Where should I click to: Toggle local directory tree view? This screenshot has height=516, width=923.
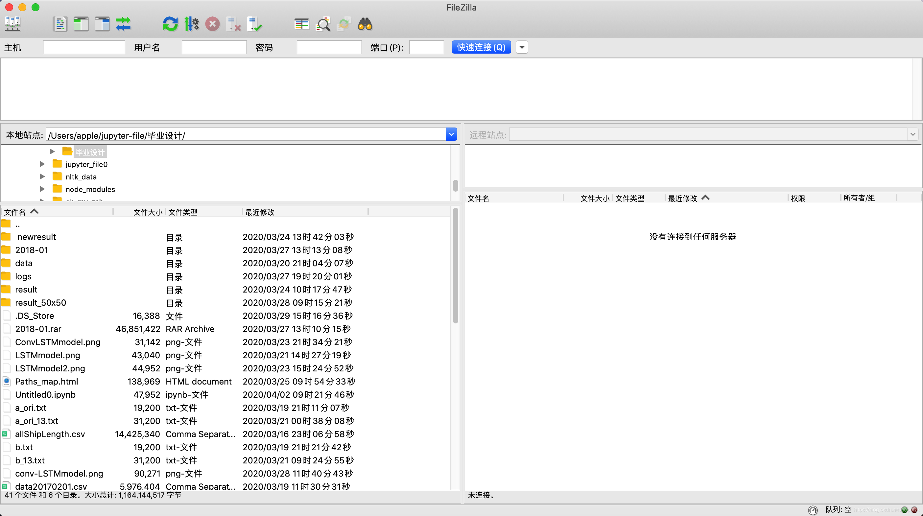(81, 24)
